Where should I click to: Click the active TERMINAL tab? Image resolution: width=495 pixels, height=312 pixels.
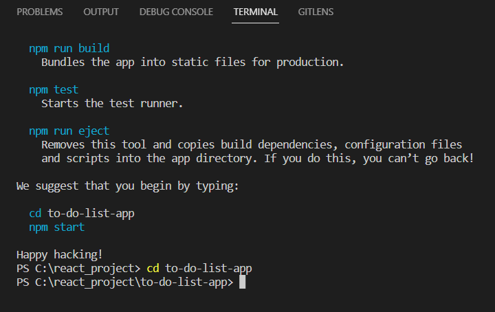(255, 12)
